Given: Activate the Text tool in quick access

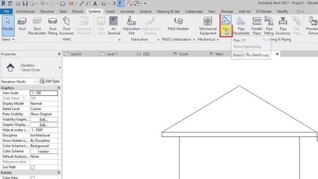Looking at the screenshot, I should (95, 3).
